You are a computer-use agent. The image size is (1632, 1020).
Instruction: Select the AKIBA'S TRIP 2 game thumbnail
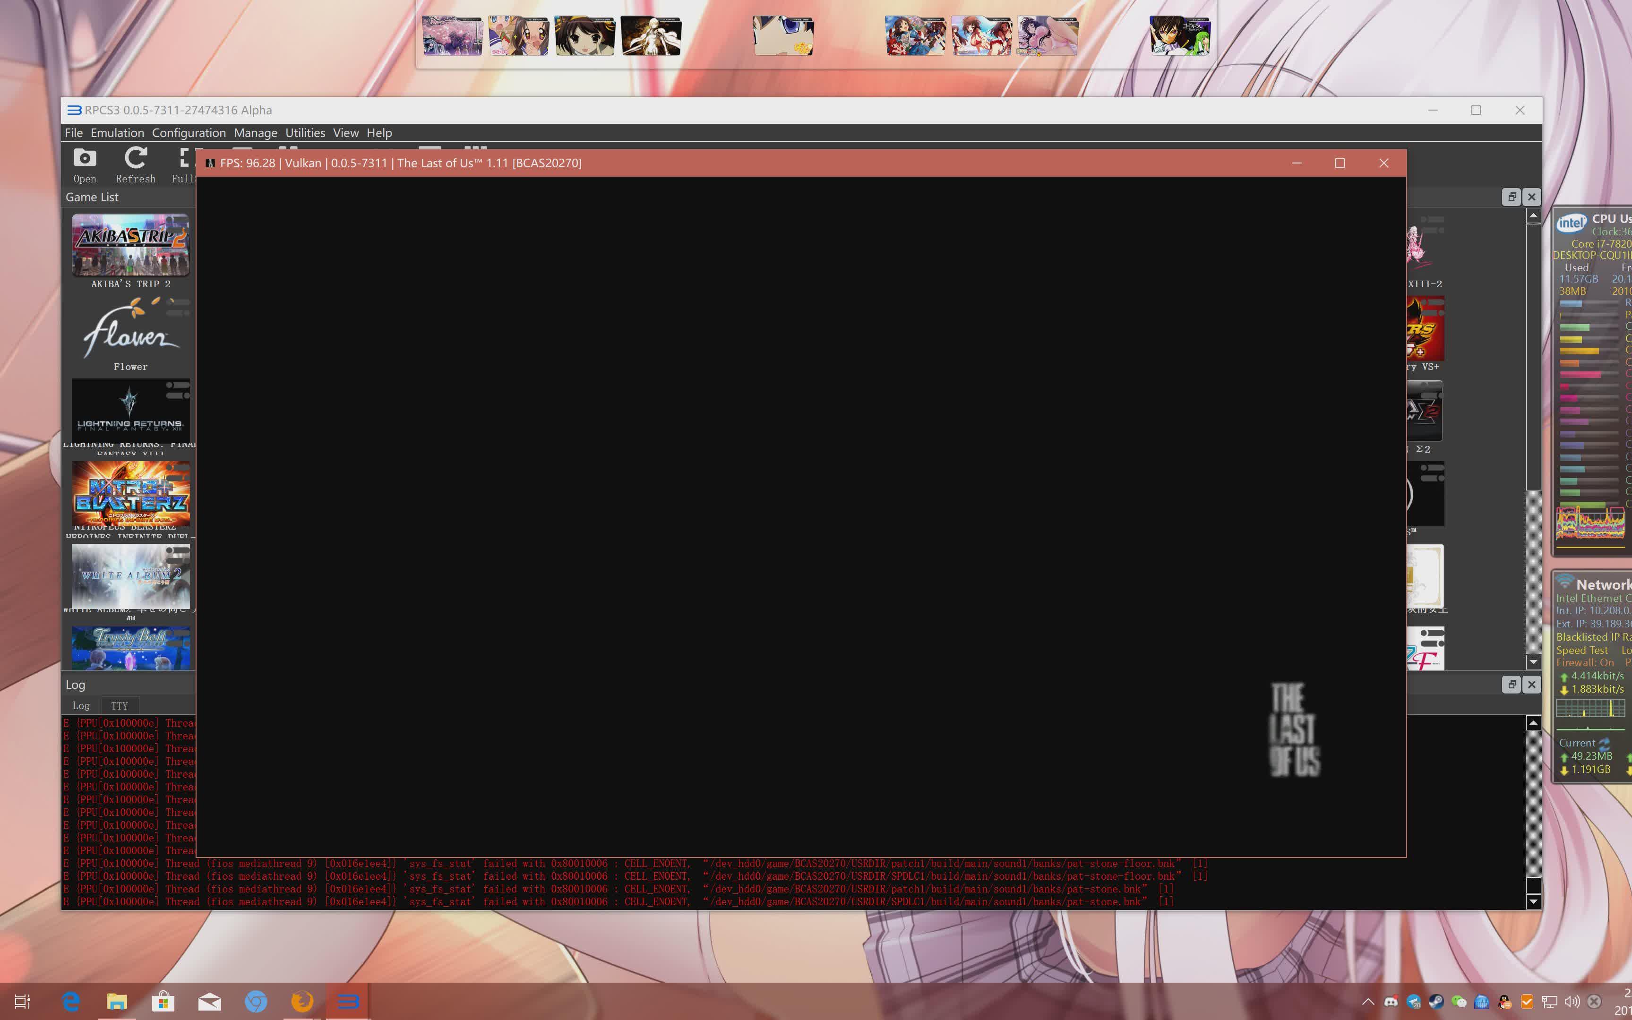tap(130, 245)
